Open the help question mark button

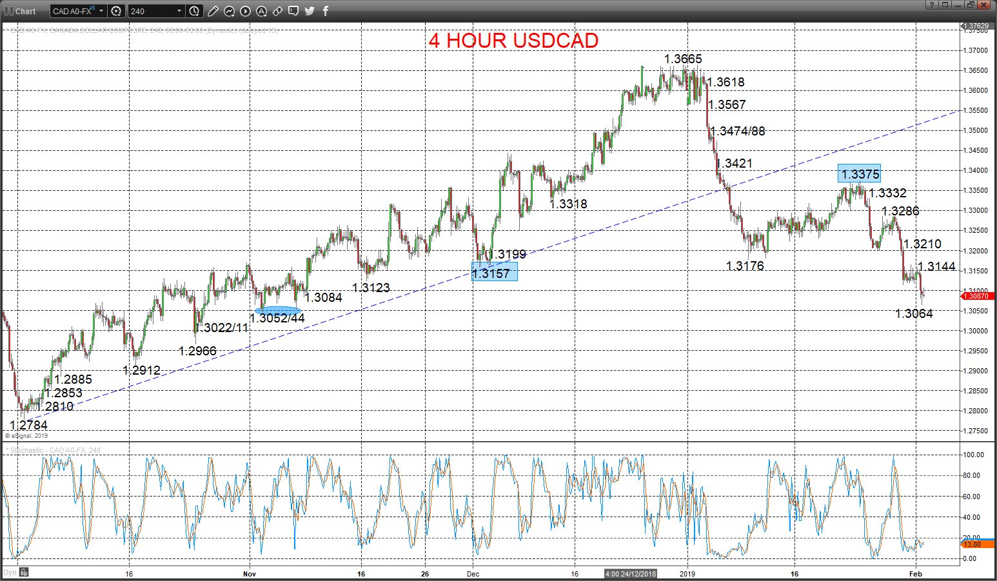pyautogui.click(x=932, y=5)
